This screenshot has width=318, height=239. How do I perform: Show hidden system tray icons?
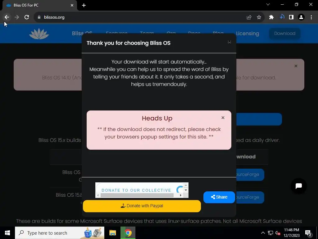click(x=263, y=233)
